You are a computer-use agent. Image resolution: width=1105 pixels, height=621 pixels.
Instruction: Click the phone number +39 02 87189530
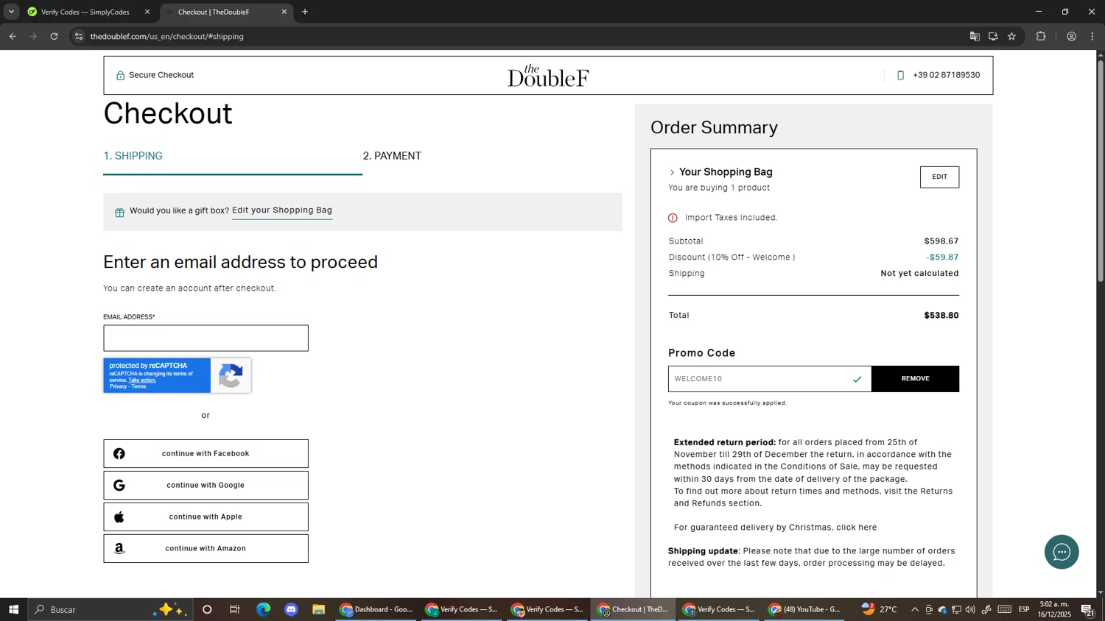pyautogui.click(x=946, y=75)
